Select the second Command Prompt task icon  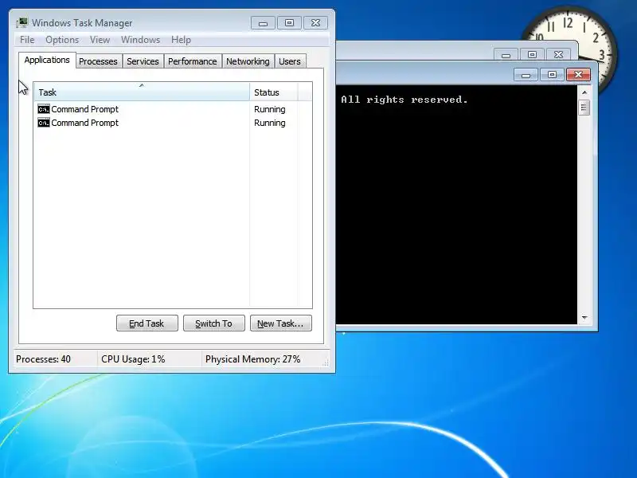click(44, 123)
